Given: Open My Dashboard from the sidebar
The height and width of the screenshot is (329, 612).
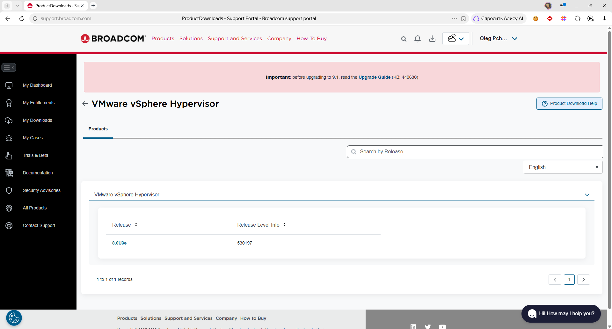Looking at the screenshot, I should tap(37, 85).
